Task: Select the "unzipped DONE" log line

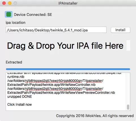Action: 20,97
